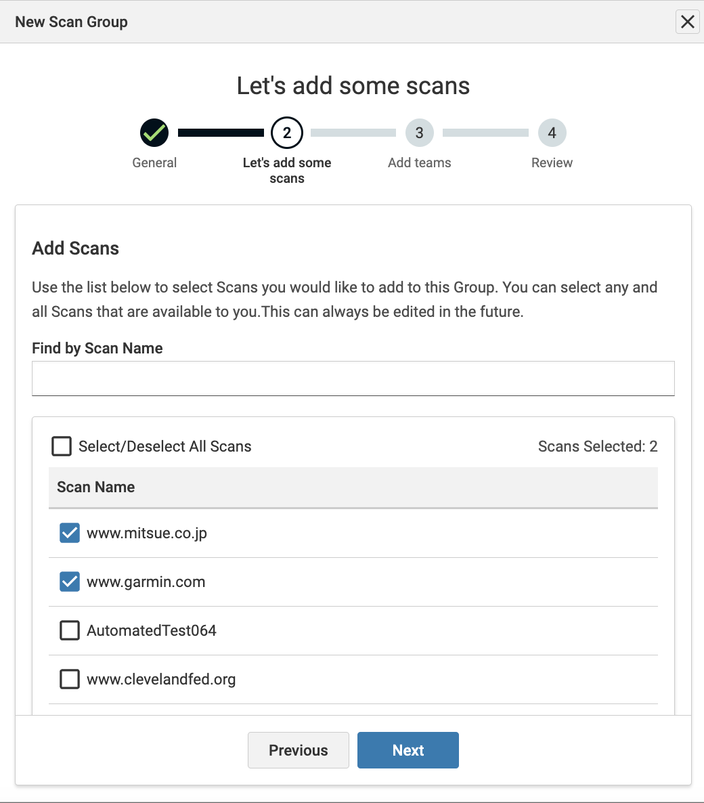Click the Add teams step label
Screen dimensions: 704x803
pos(420,162)
